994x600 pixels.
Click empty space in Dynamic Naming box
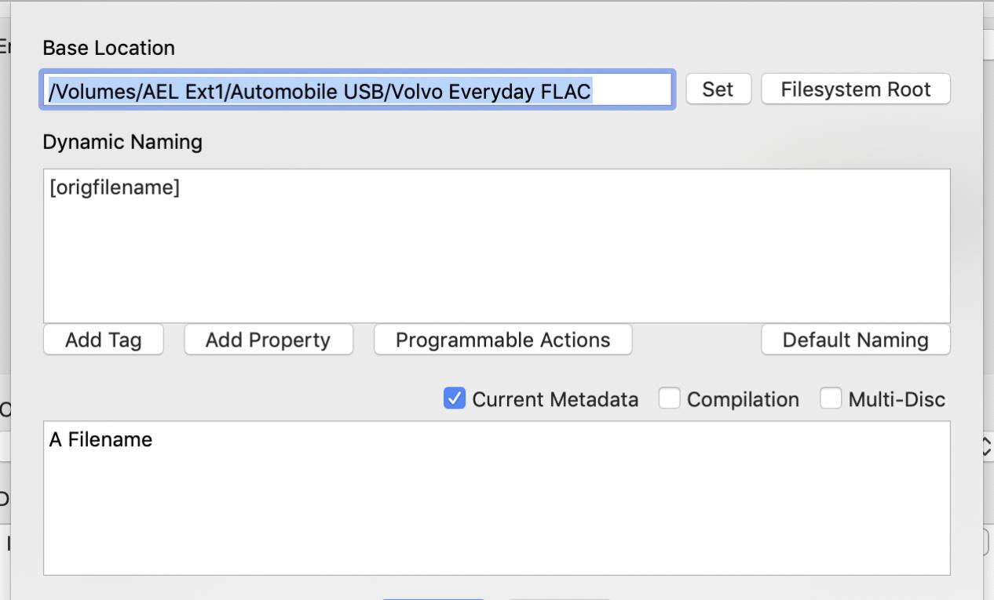(496, 259)
